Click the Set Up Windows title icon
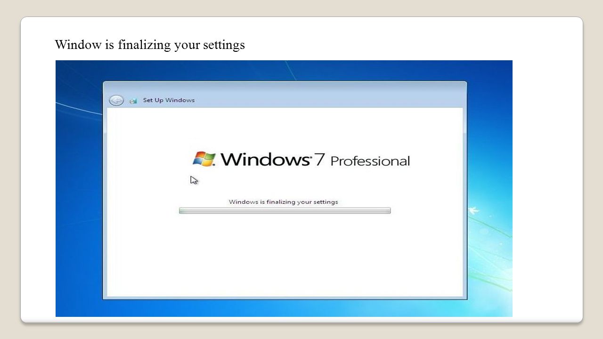 133,100
